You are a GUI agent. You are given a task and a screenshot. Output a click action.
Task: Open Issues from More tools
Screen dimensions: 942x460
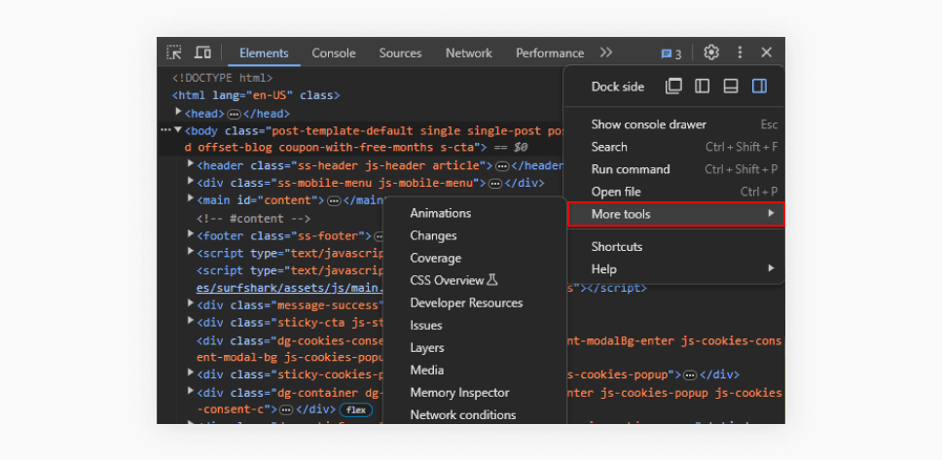475,326
